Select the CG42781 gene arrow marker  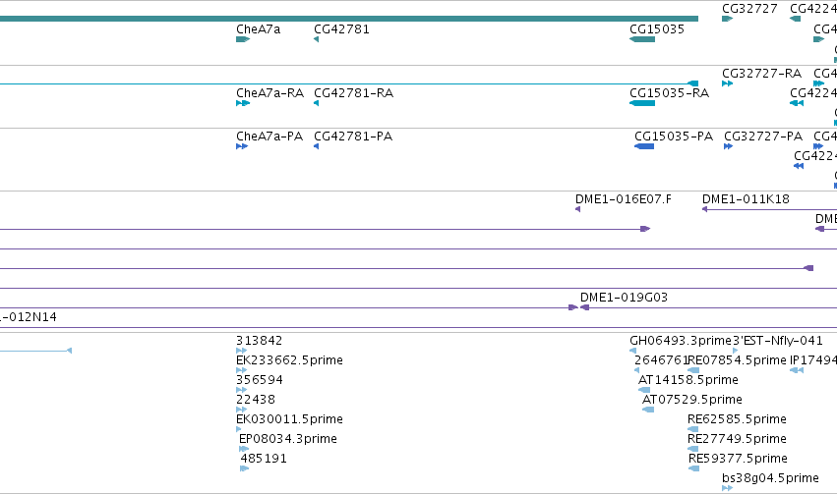pos(316,39)
